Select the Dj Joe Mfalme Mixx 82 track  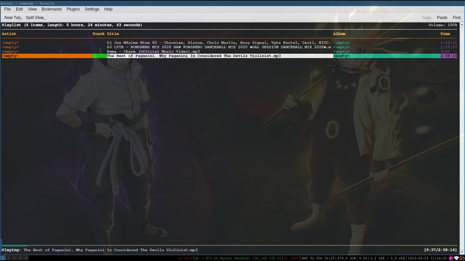click(230, 43)
